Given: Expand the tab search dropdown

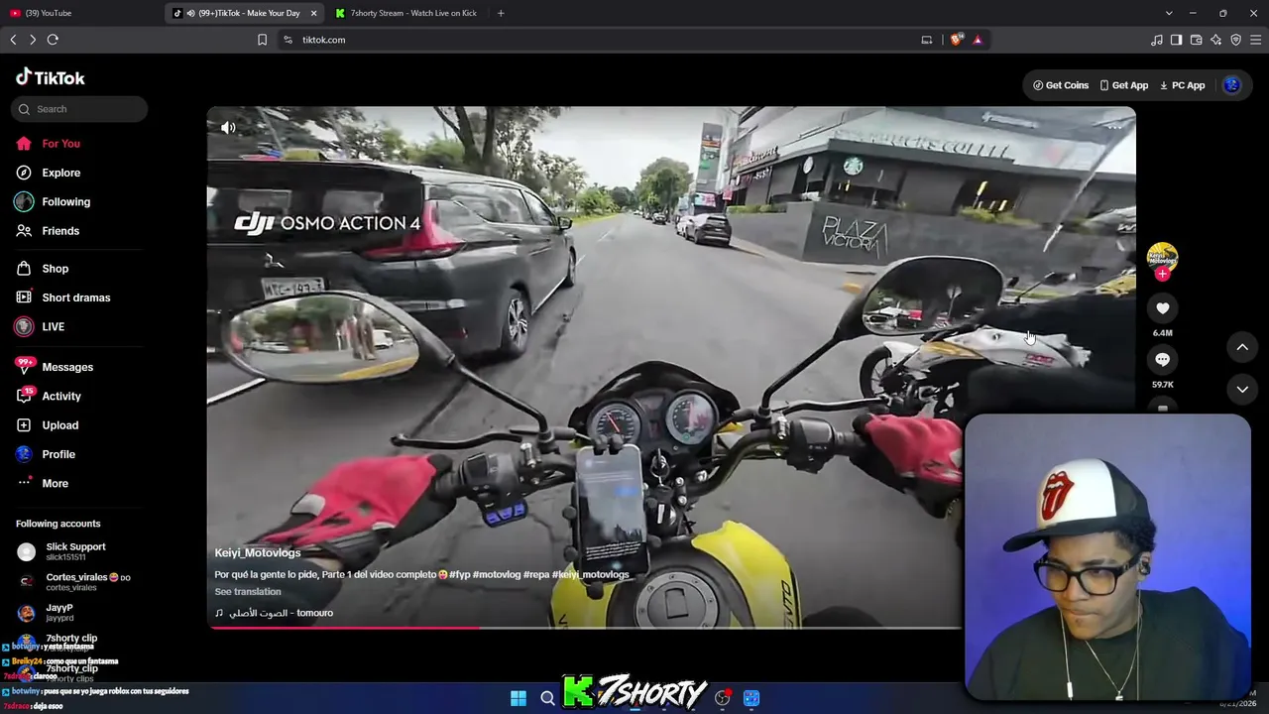Looking at the screenshot, I should [1169, 13].
